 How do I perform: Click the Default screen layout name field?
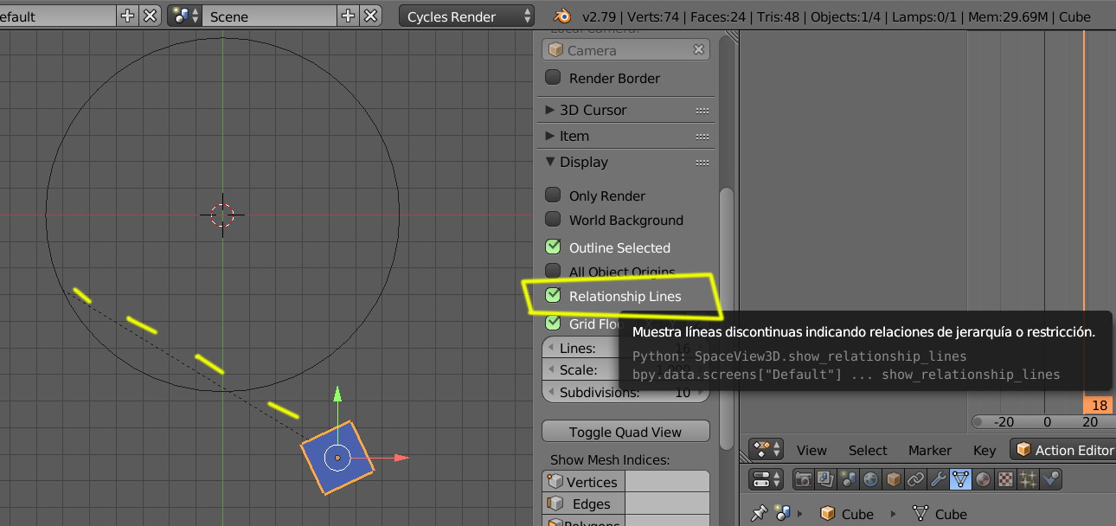(57, 16)
